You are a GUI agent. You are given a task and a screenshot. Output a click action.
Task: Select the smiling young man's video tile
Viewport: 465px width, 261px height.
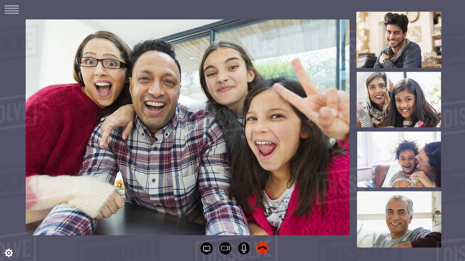(x=399, y=41)
